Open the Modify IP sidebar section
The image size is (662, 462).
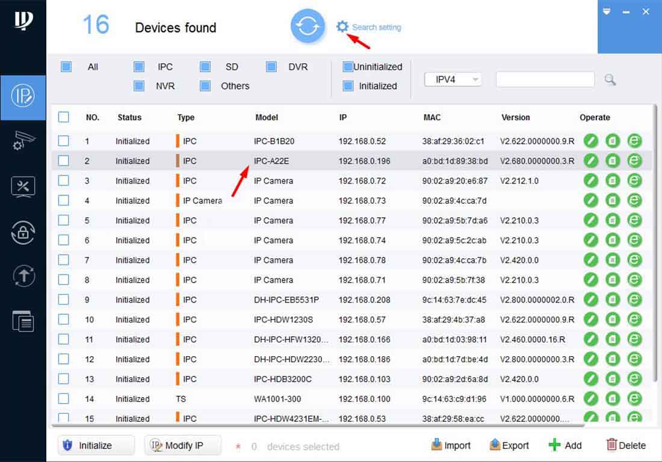point(23,96)
